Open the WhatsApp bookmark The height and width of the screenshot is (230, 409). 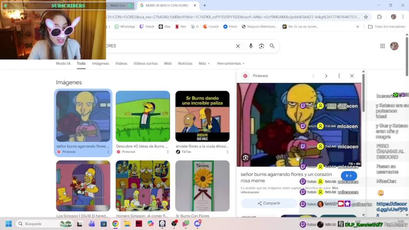click(125, 27)
